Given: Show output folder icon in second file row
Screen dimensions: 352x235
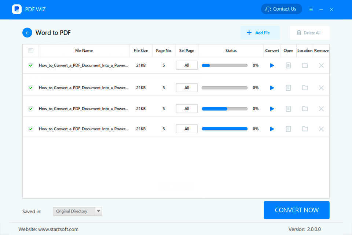Looking at the screenshot, I should point(305,88).
